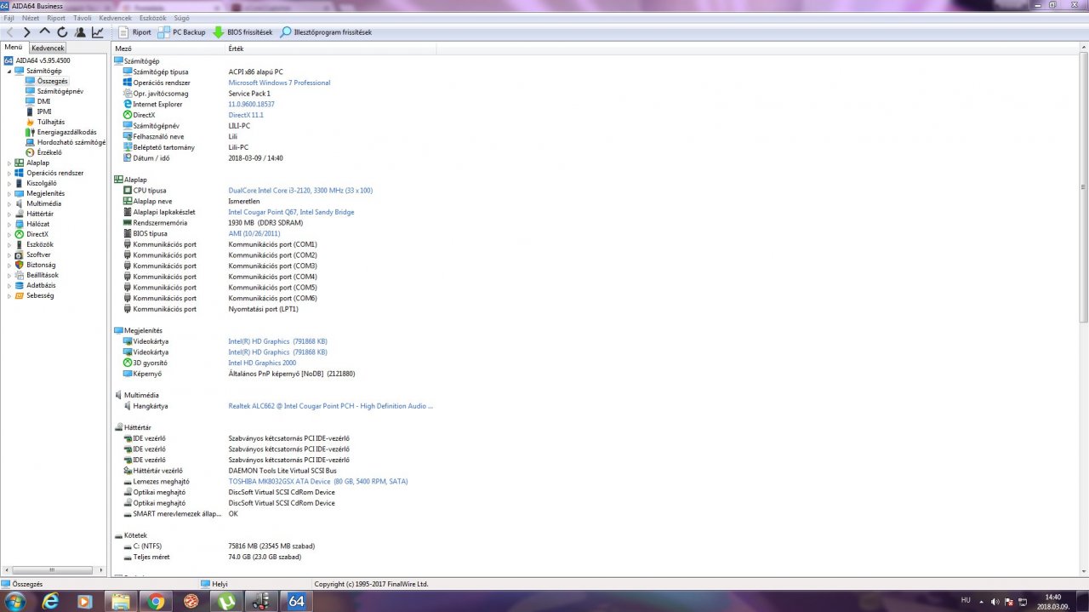Open the Eszközök menu in the menu bar
The height and width of the screenshot is (612, 1089).
pyautogui.click(x=152, y=18)
